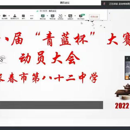Click the meeting timer 01:10:35

pyautogui.click(x=44, y=11)
